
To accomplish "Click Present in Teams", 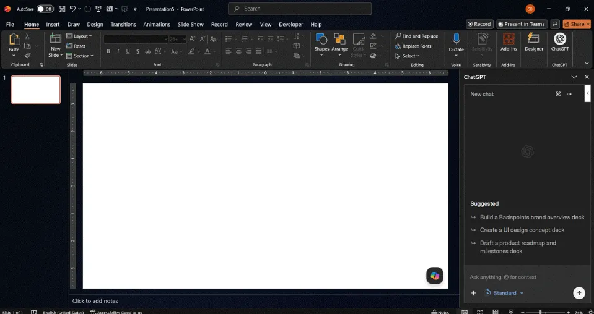I will (522, 24).
